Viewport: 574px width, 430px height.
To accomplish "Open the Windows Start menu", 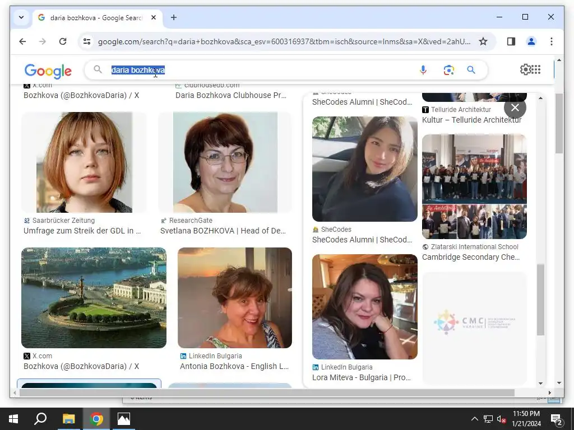I will 13,419.
